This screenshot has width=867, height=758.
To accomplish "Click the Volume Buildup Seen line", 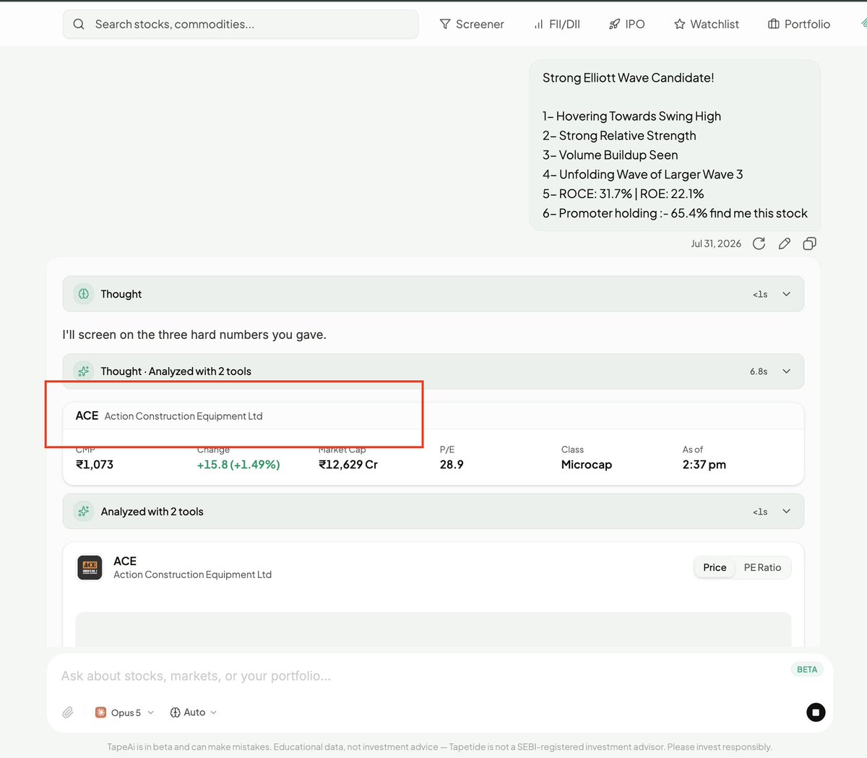I will click(611, 155).
